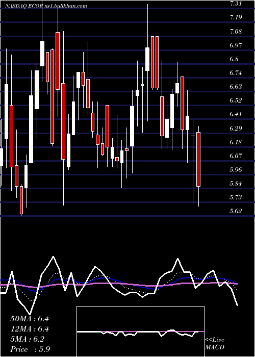The image size is (255, 357).
Task: Click the 6.41 price axis label
Action: [236, 114]
